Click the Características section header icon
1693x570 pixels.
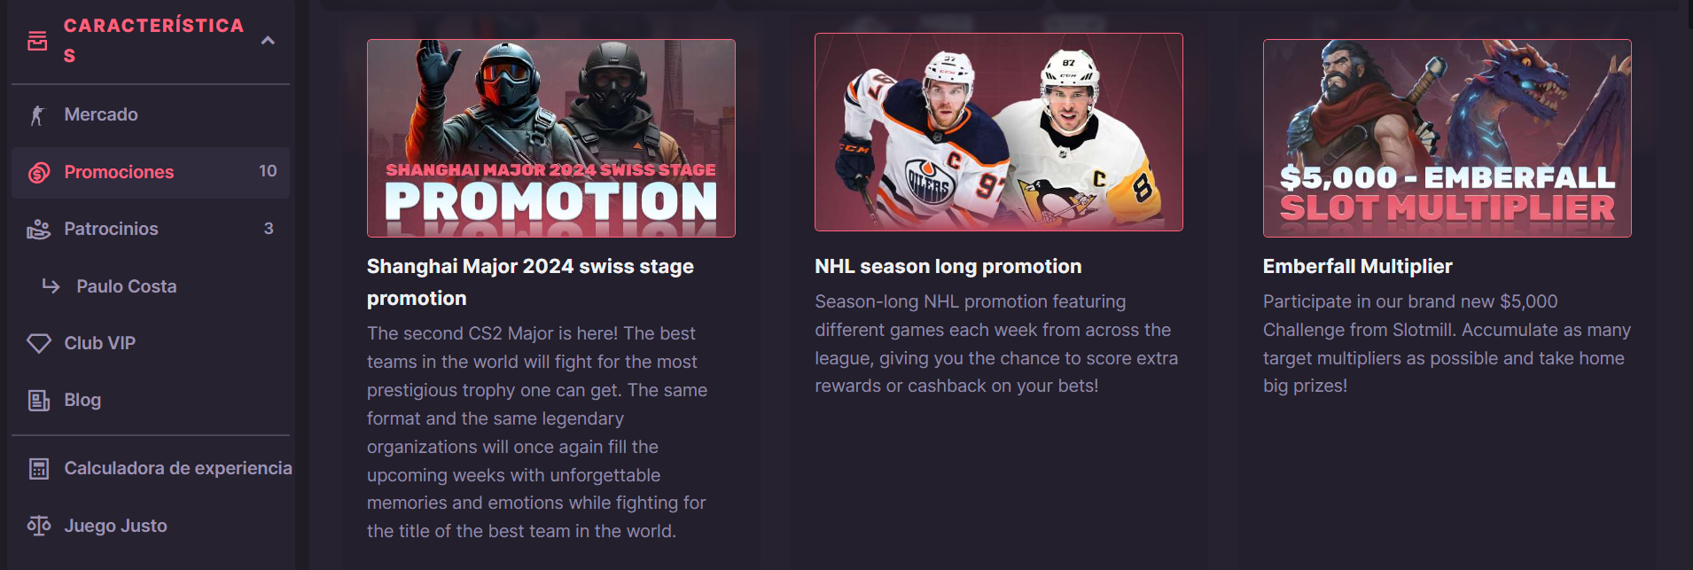(37, 41)
